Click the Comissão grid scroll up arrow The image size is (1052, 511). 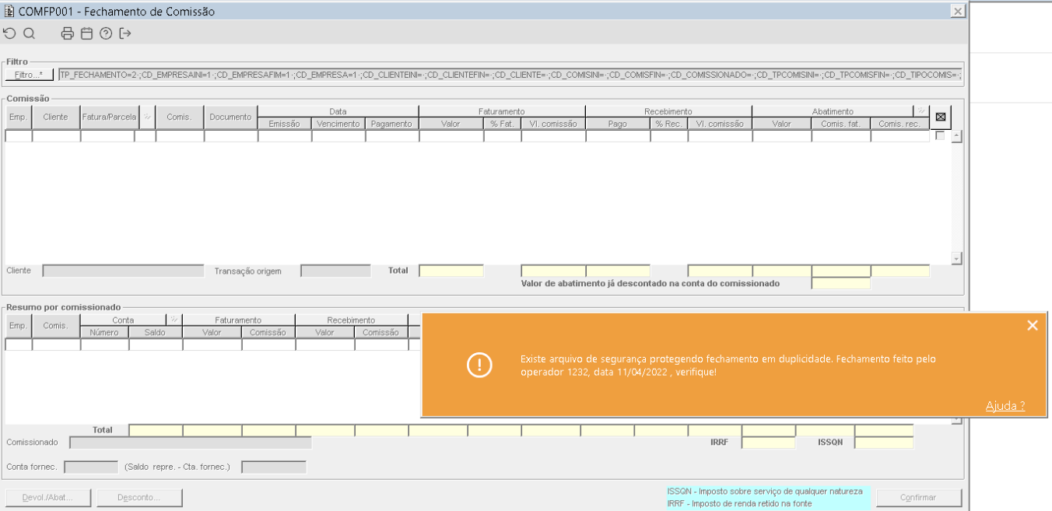957,136
